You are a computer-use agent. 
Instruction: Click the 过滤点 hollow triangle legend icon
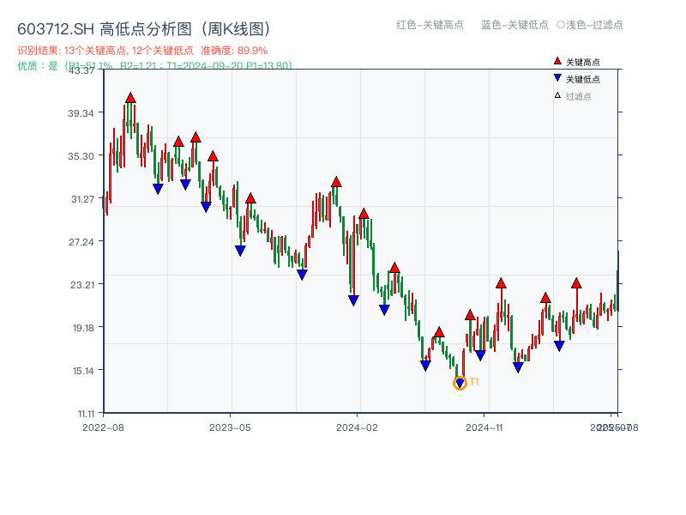pos(556,95)
